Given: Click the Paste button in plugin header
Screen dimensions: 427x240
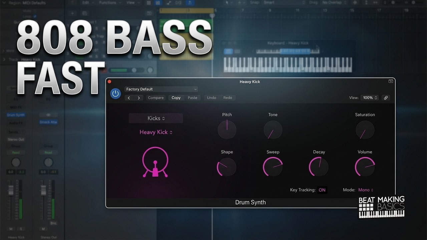Looking at the screenshot, I should pyautogui.click(x=192, y=98).
